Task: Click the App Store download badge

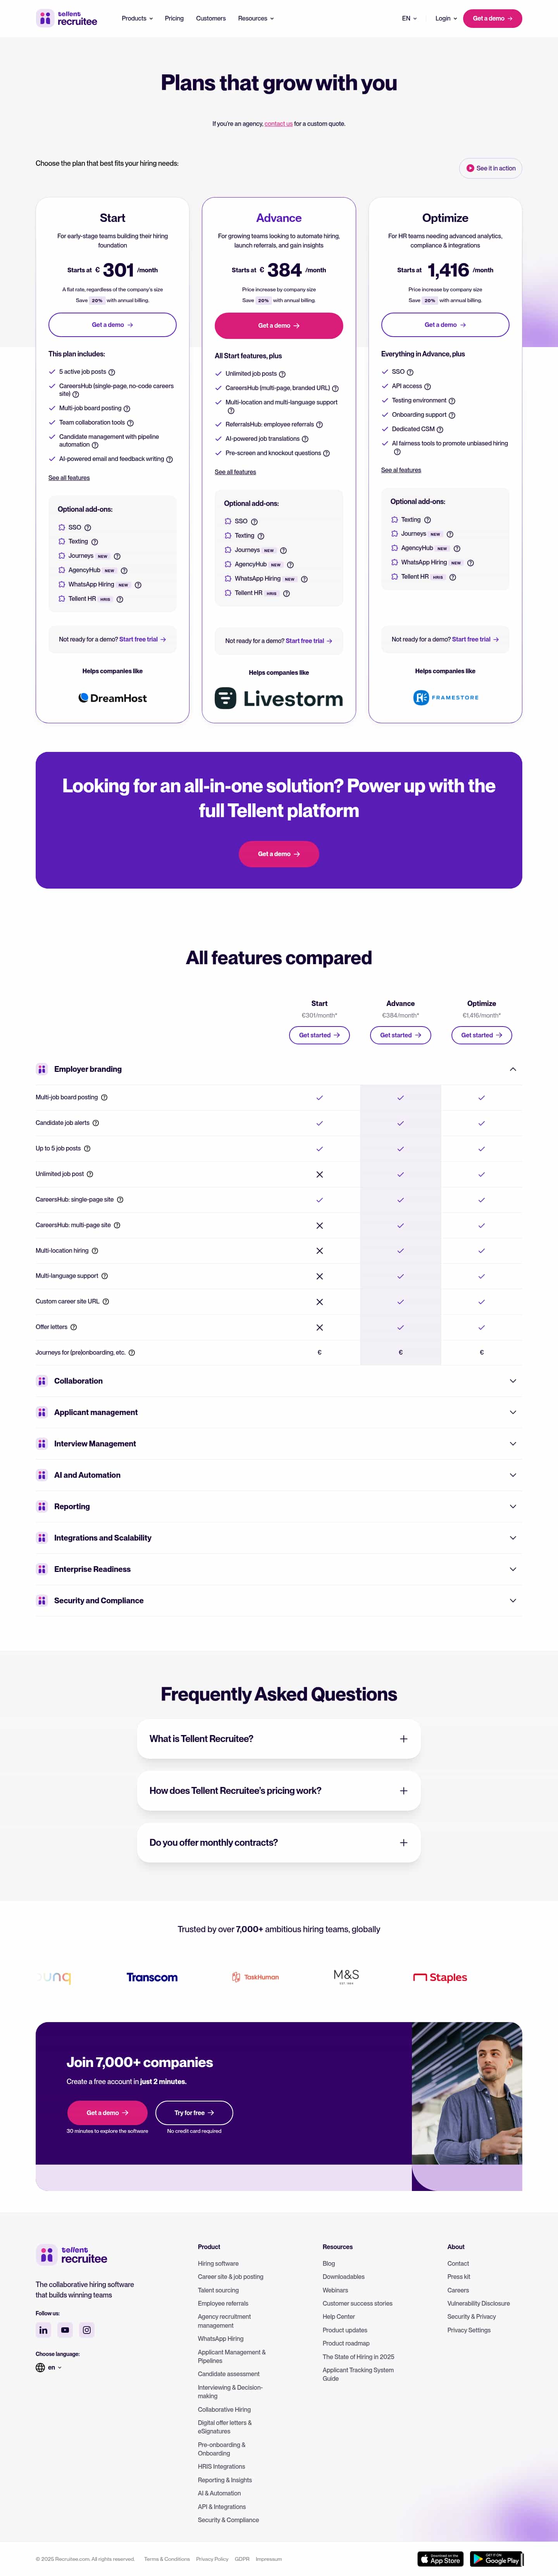Action: (440, 2559)
